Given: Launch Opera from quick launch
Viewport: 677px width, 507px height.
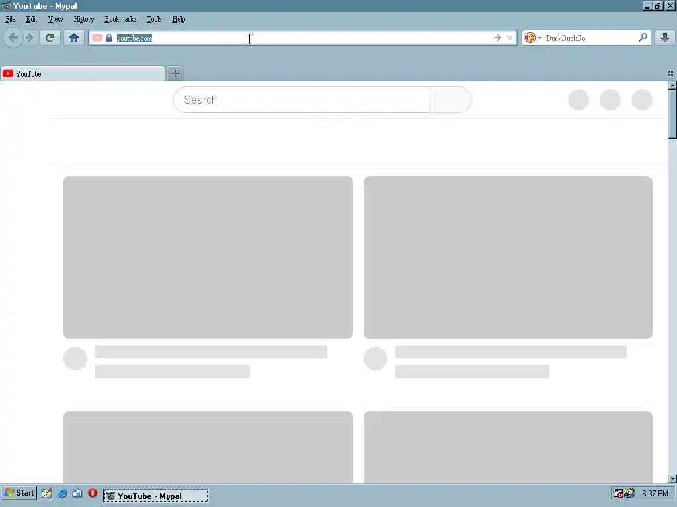Looking at the screenshot, I should pos(93,493).
